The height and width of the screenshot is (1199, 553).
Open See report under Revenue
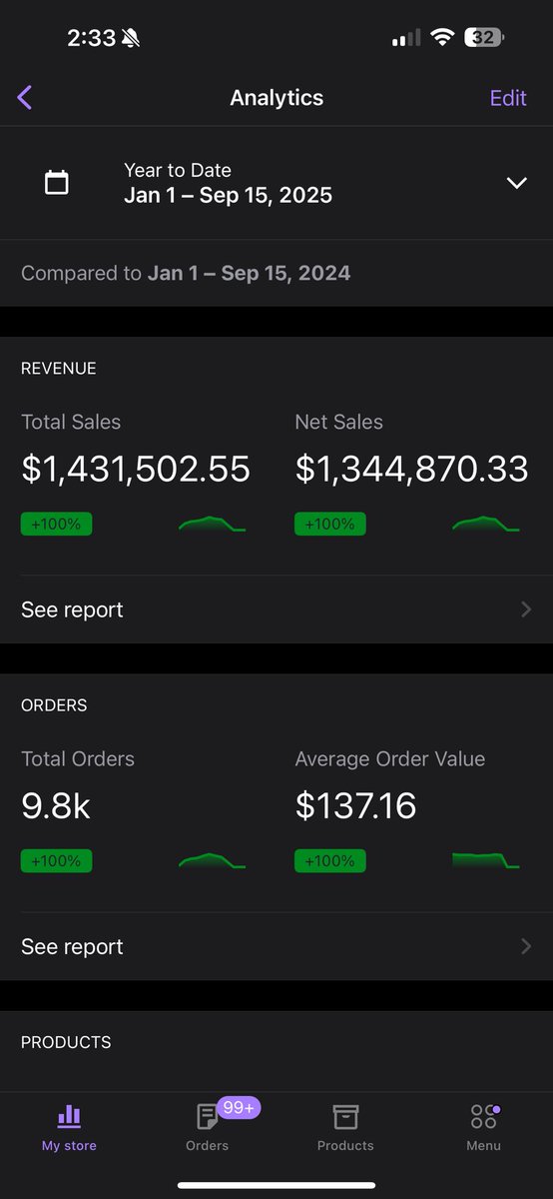click(276, 609)
